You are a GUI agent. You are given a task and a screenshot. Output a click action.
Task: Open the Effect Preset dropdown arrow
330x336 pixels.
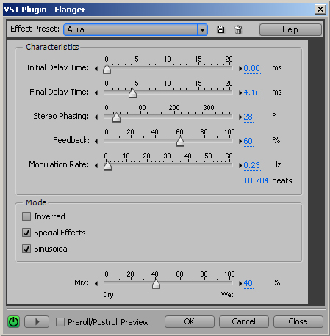[x=202, y=30]
